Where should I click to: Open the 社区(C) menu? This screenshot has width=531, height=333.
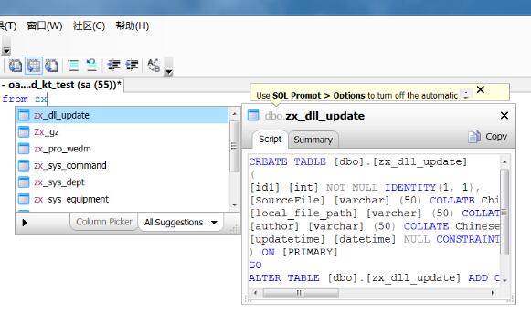point(89,26)
